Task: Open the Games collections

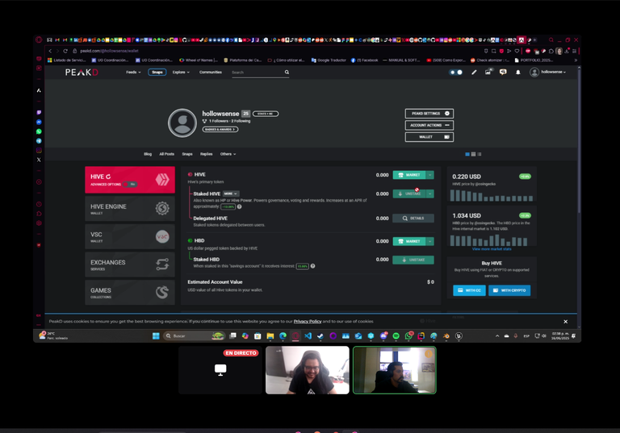Action: coord(130,293)
